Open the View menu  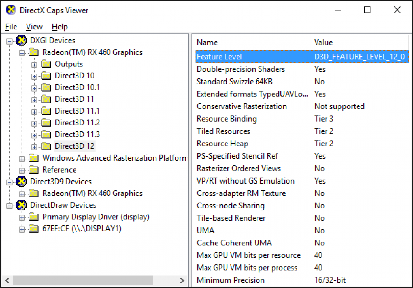click(x=34, y=27)
